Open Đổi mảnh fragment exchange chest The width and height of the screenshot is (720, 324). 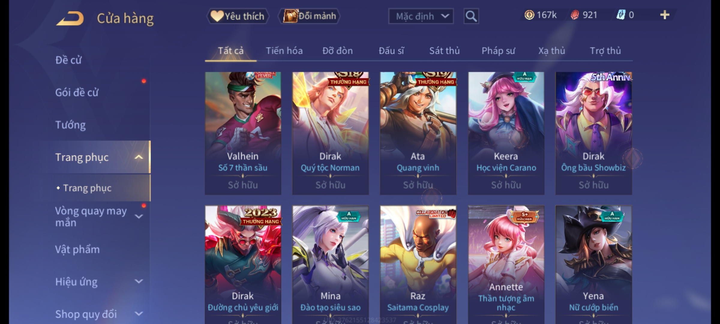coord(309,16)
